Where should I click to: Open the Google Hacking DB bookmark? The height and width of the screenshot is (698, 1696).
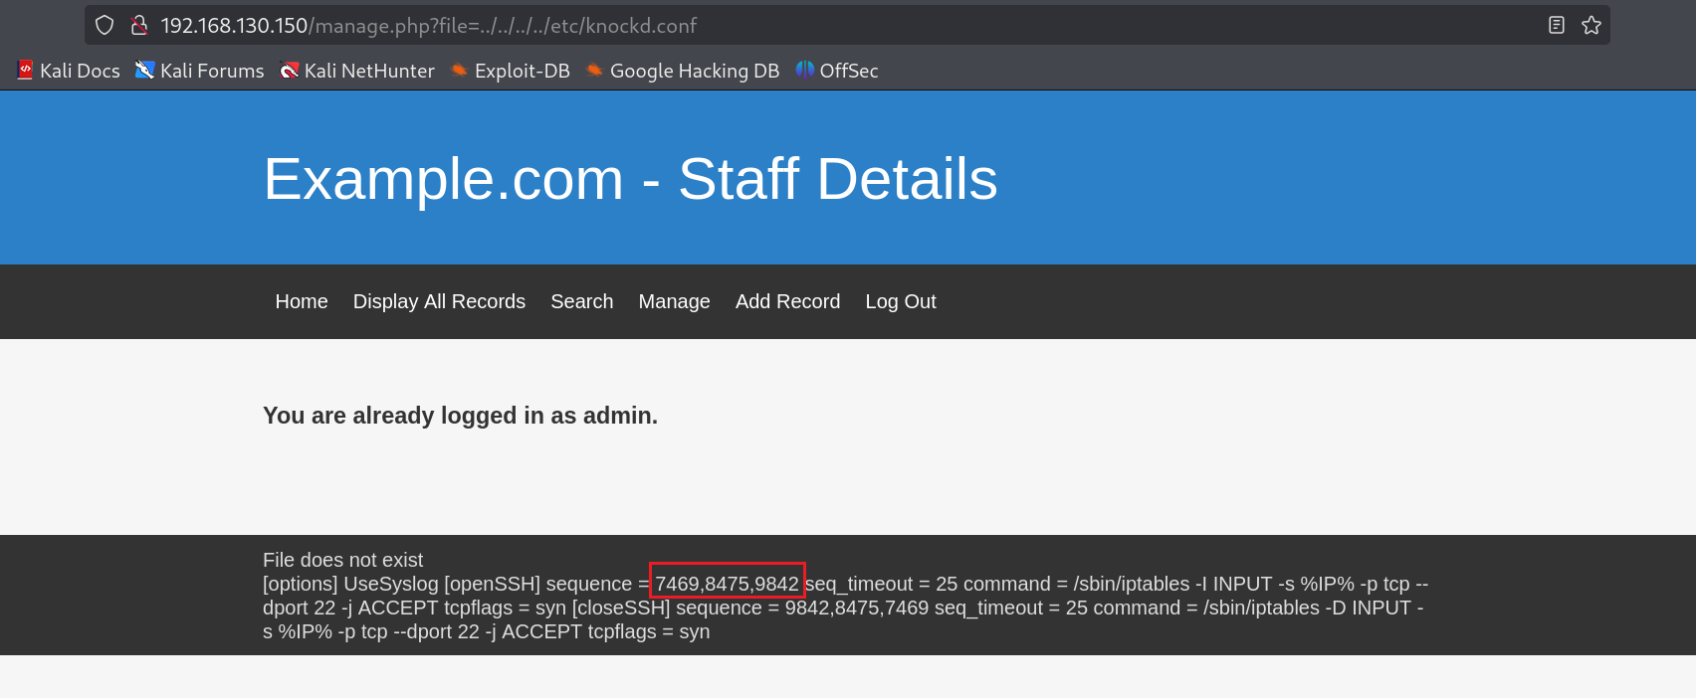pyautogui.click(x=683, y=71)
